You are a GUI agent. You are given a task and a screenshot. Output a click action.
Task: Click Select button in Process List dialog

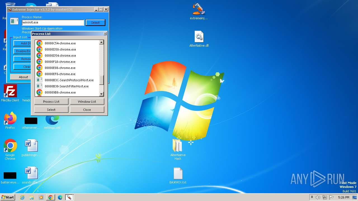click(51, 110)
